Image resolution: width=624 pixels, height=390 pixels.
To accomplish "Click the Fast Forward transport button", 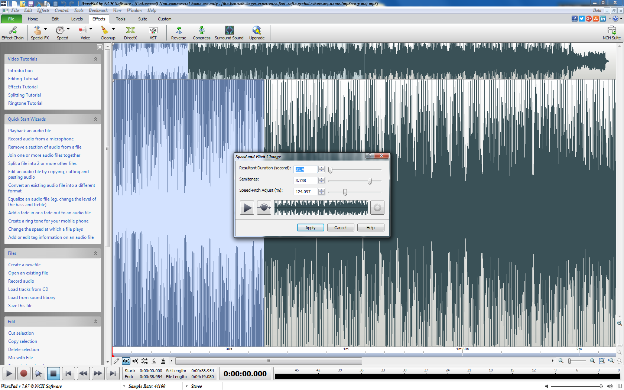I will (x=98, y=373).
